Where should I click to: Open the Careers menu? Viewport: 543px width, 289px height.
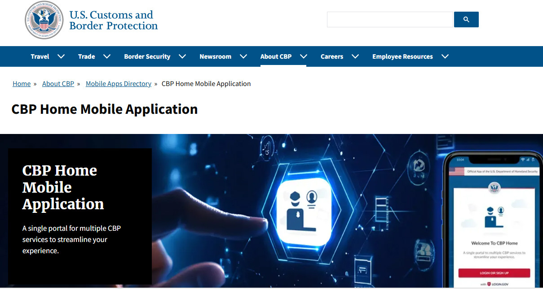332,56
